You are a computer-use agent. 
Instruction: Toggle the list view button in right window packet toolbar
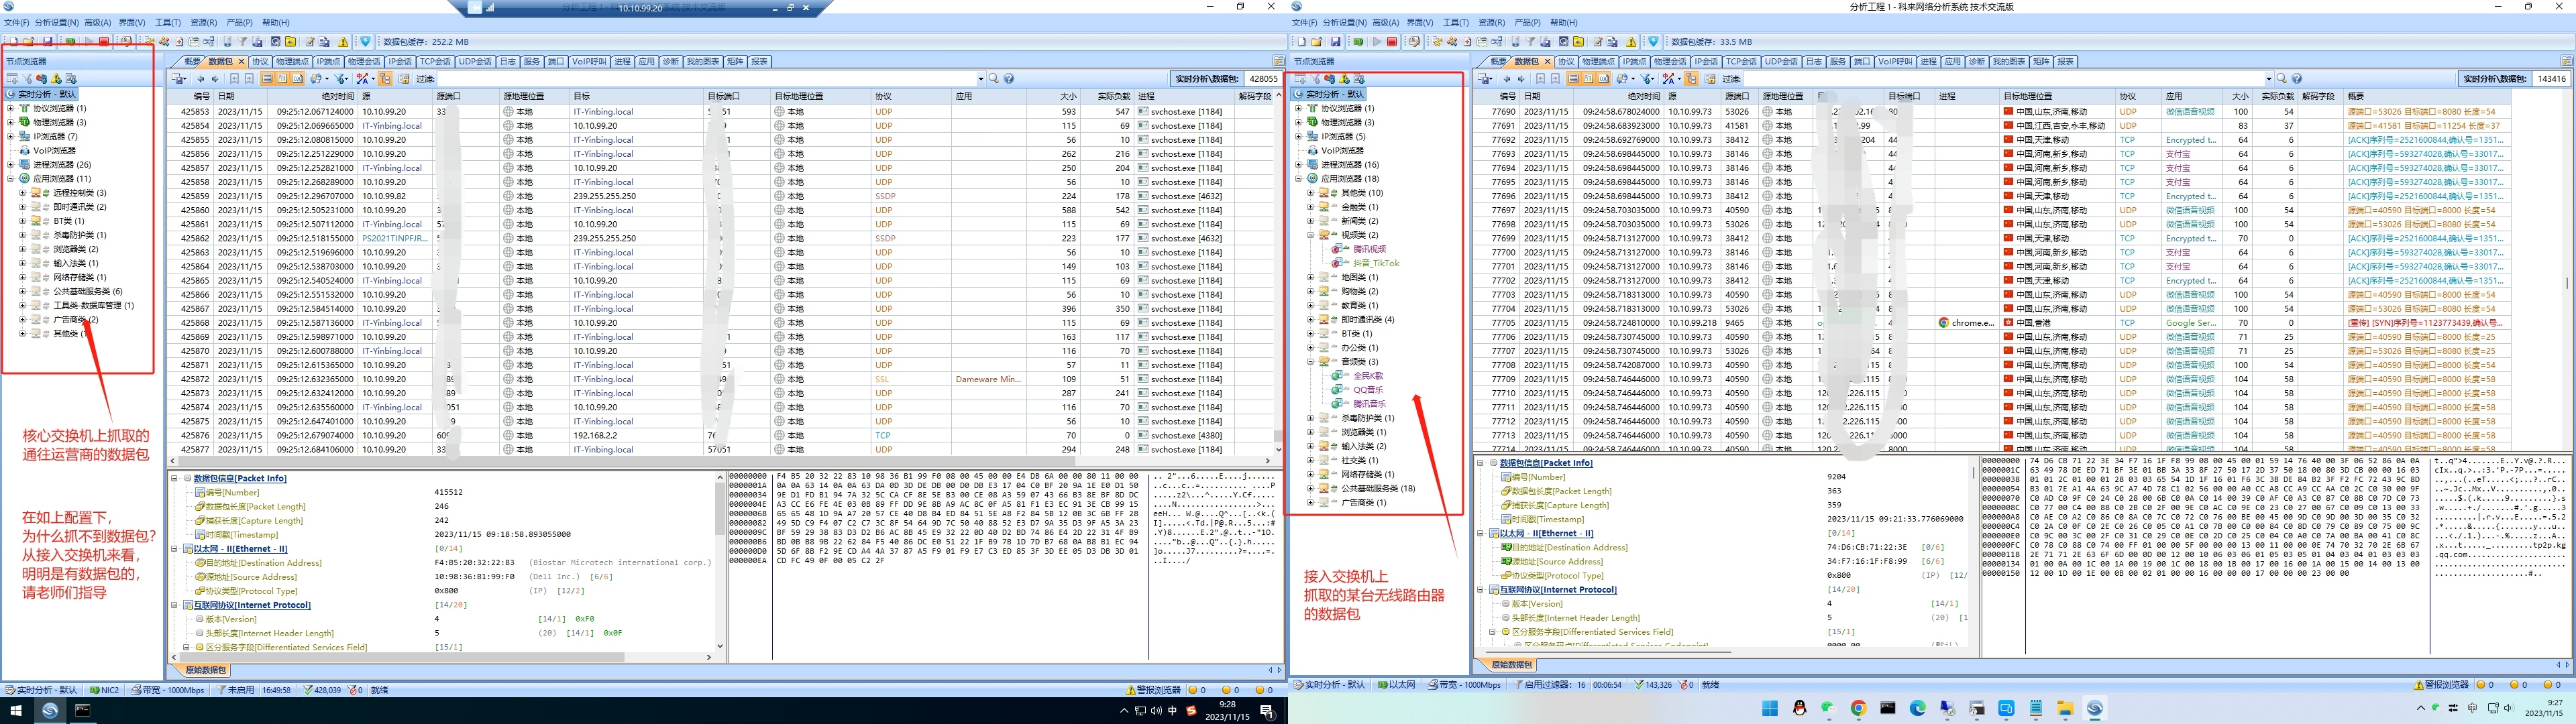[1573, 79]
